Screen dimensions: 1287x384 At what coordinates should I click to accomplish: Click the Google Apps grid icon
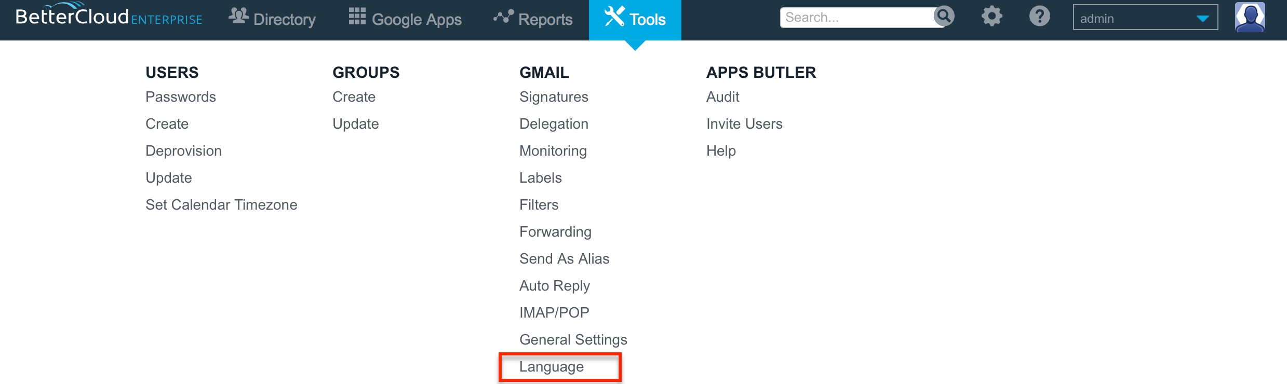[x=357, y=16]
